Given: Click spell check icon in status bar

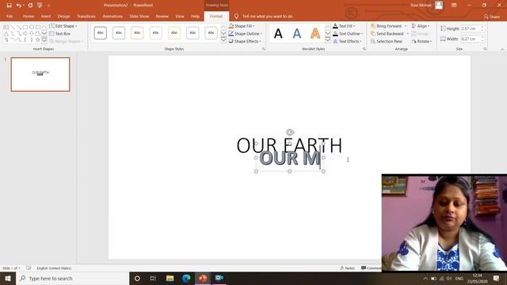Looking at the screenshot, I should click(29, 268).
